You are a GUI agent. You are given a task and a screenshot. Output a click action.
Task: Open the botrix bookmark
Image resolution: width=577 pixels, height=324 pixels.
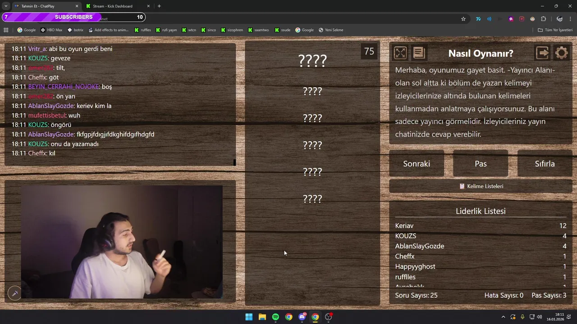[x=75, y=30]
